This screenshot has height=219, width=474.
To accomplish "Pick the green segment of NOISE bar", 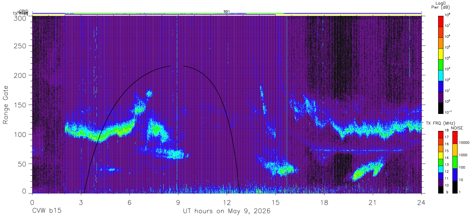I will [455, 162].
